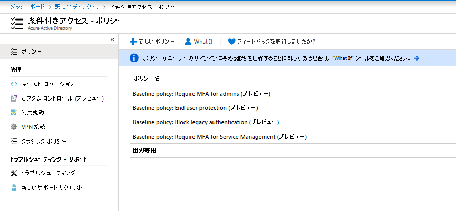Open ポリシー in the sidebar

point(59,52)
